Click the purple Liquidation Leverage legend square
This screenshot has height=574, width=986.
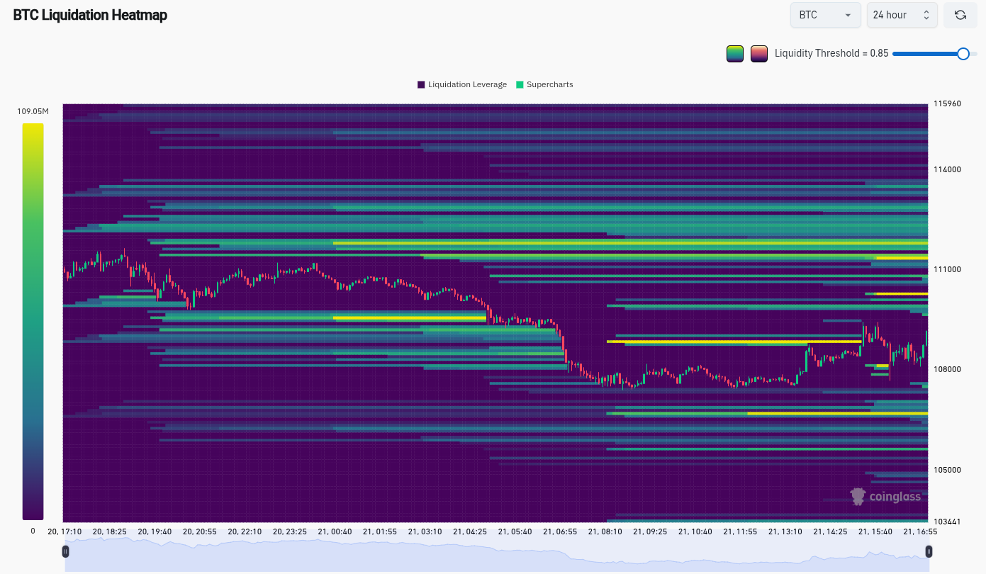421,84
